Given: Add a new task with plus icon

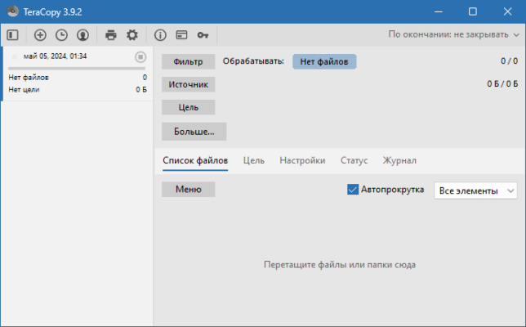Looking at the screenshot, I should (x=40, y=35).
